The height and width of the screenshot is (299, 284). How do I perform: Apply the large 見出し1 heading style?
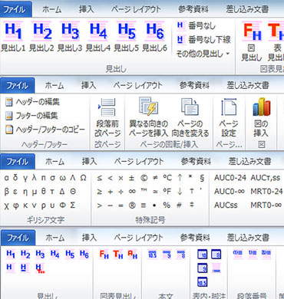tap(13, 37)
